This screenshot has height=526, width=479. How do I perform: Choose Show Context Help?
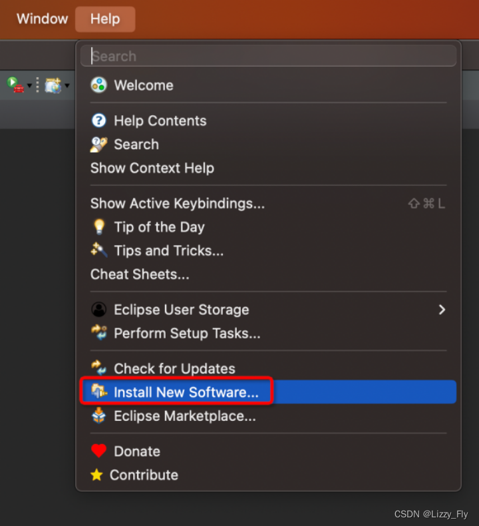(268, 168)
